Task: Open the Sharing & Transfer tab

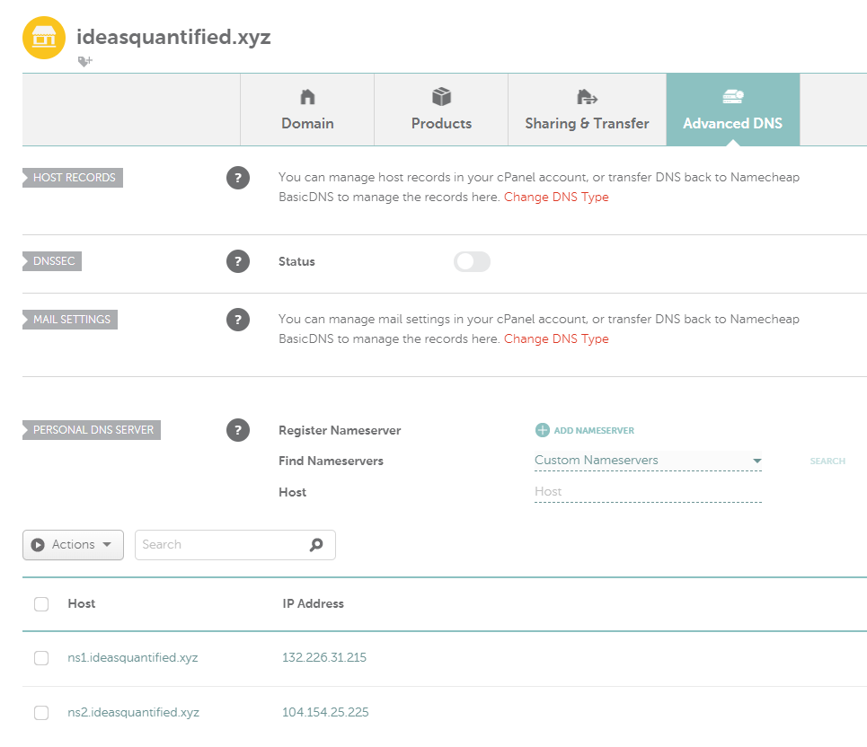Action: pyautogui.click(x=588, y=110)
